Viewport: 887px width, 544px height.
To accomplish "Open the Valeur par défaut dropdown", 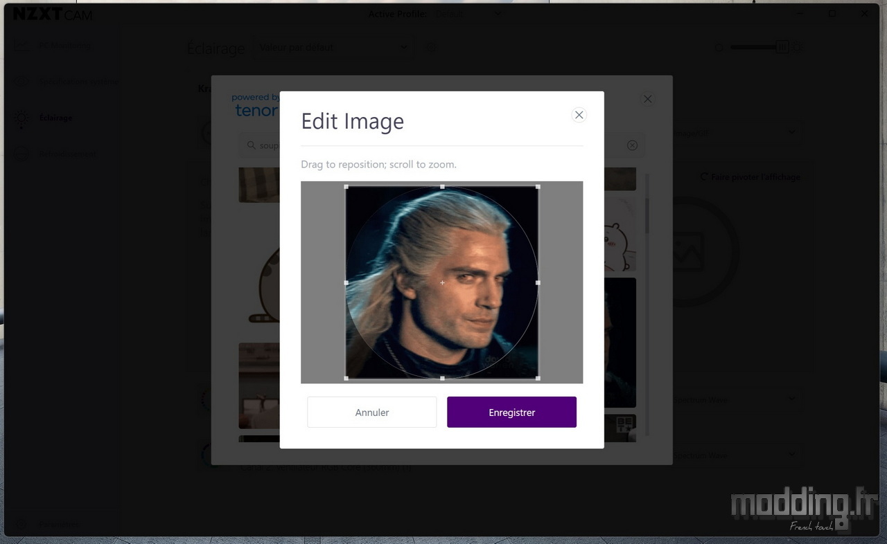I will (334, 48).
